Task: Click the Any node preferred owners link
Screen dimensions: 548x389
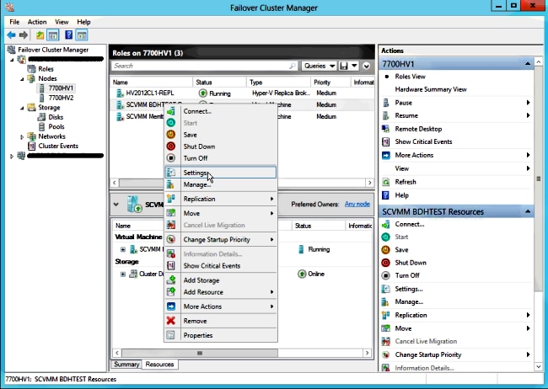Action: click(357, 204)
